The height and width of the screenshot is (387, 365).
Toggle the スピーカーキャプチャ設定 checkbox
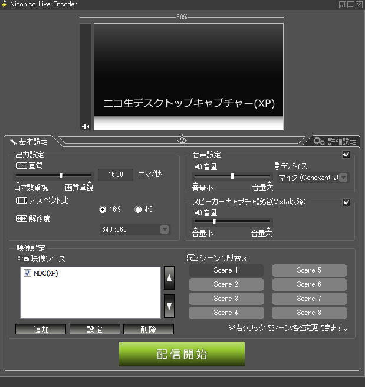tap(346, 202)
